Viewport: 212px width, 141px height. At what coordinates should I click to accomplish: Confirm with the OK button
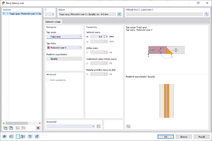[166, 137]
